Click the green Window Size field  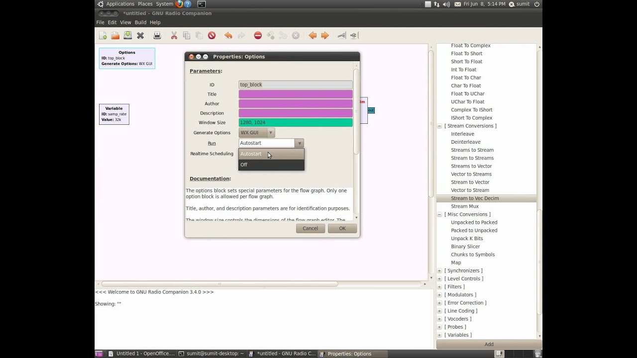pyautogui.click(x=296, y=122)
